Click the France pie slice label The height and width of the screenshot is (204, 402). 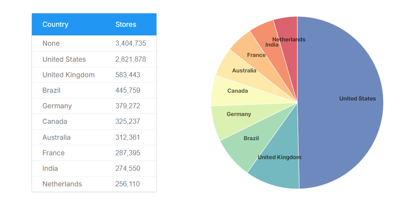coord(256,55)
